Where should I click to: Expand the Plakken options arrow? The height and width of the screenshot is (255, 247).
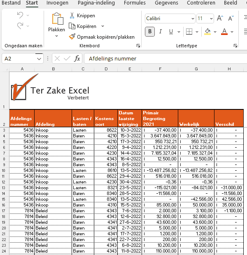click(56, 36)
